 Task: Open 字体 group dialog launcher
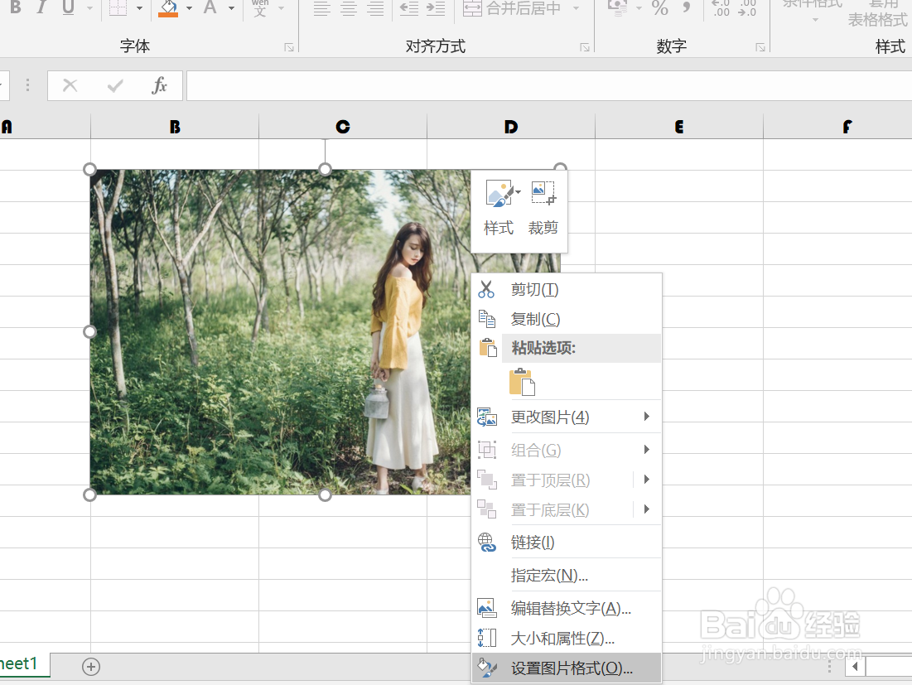point(289,48)
